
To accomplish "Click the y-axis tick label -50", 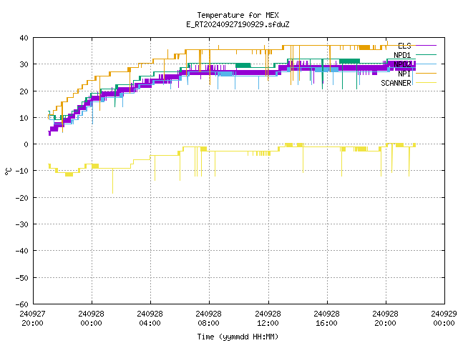I will click(x=22, y=278).
